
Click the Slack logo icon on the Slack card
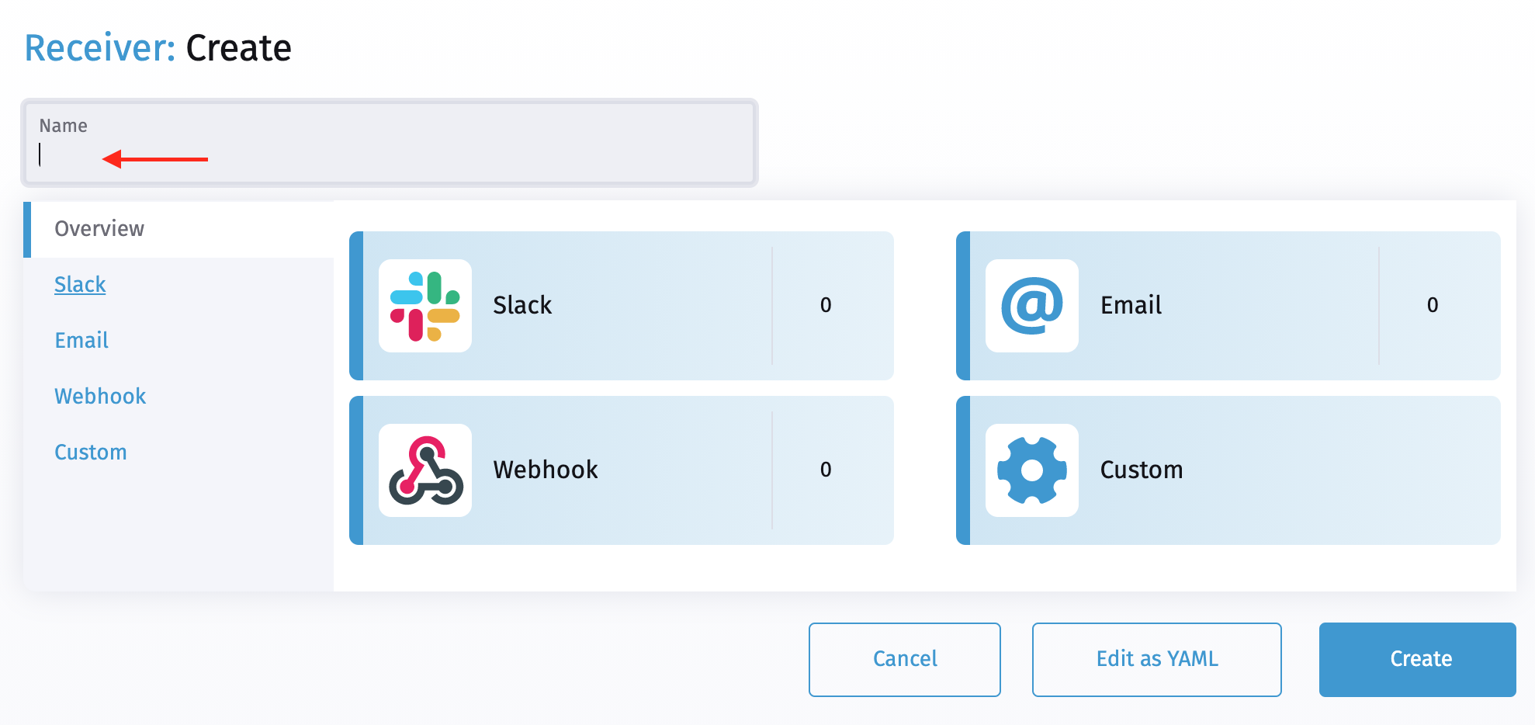pos(424,307)
